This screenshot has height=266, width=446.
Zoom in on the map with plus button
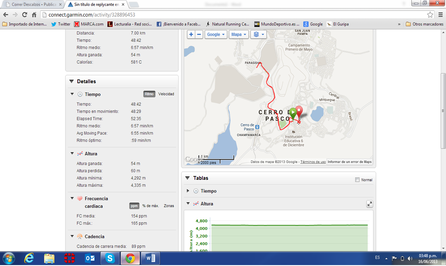pyautogui.click(x=191, y=34)
